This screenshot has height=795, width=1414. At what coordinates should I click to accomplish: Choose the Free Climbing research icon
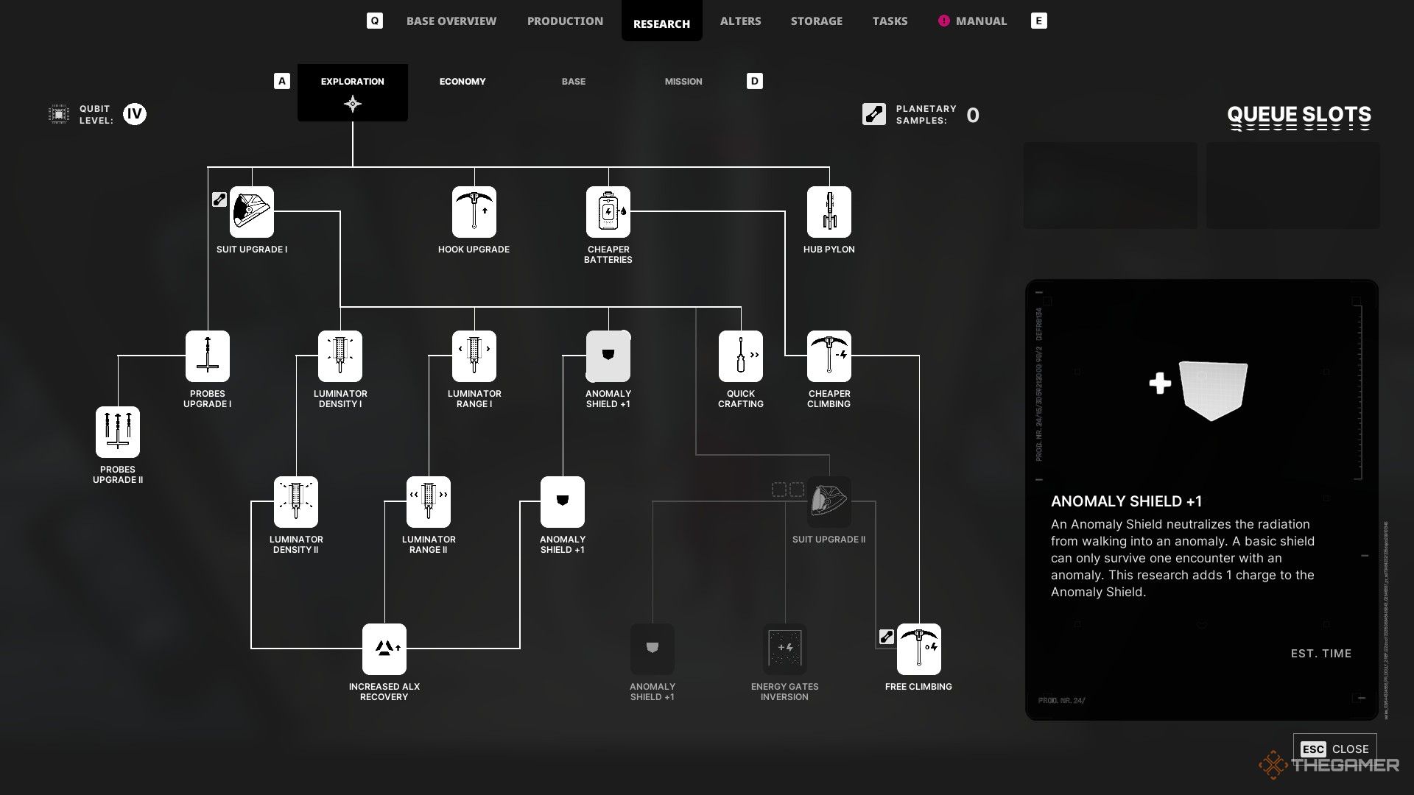(919, 649)
